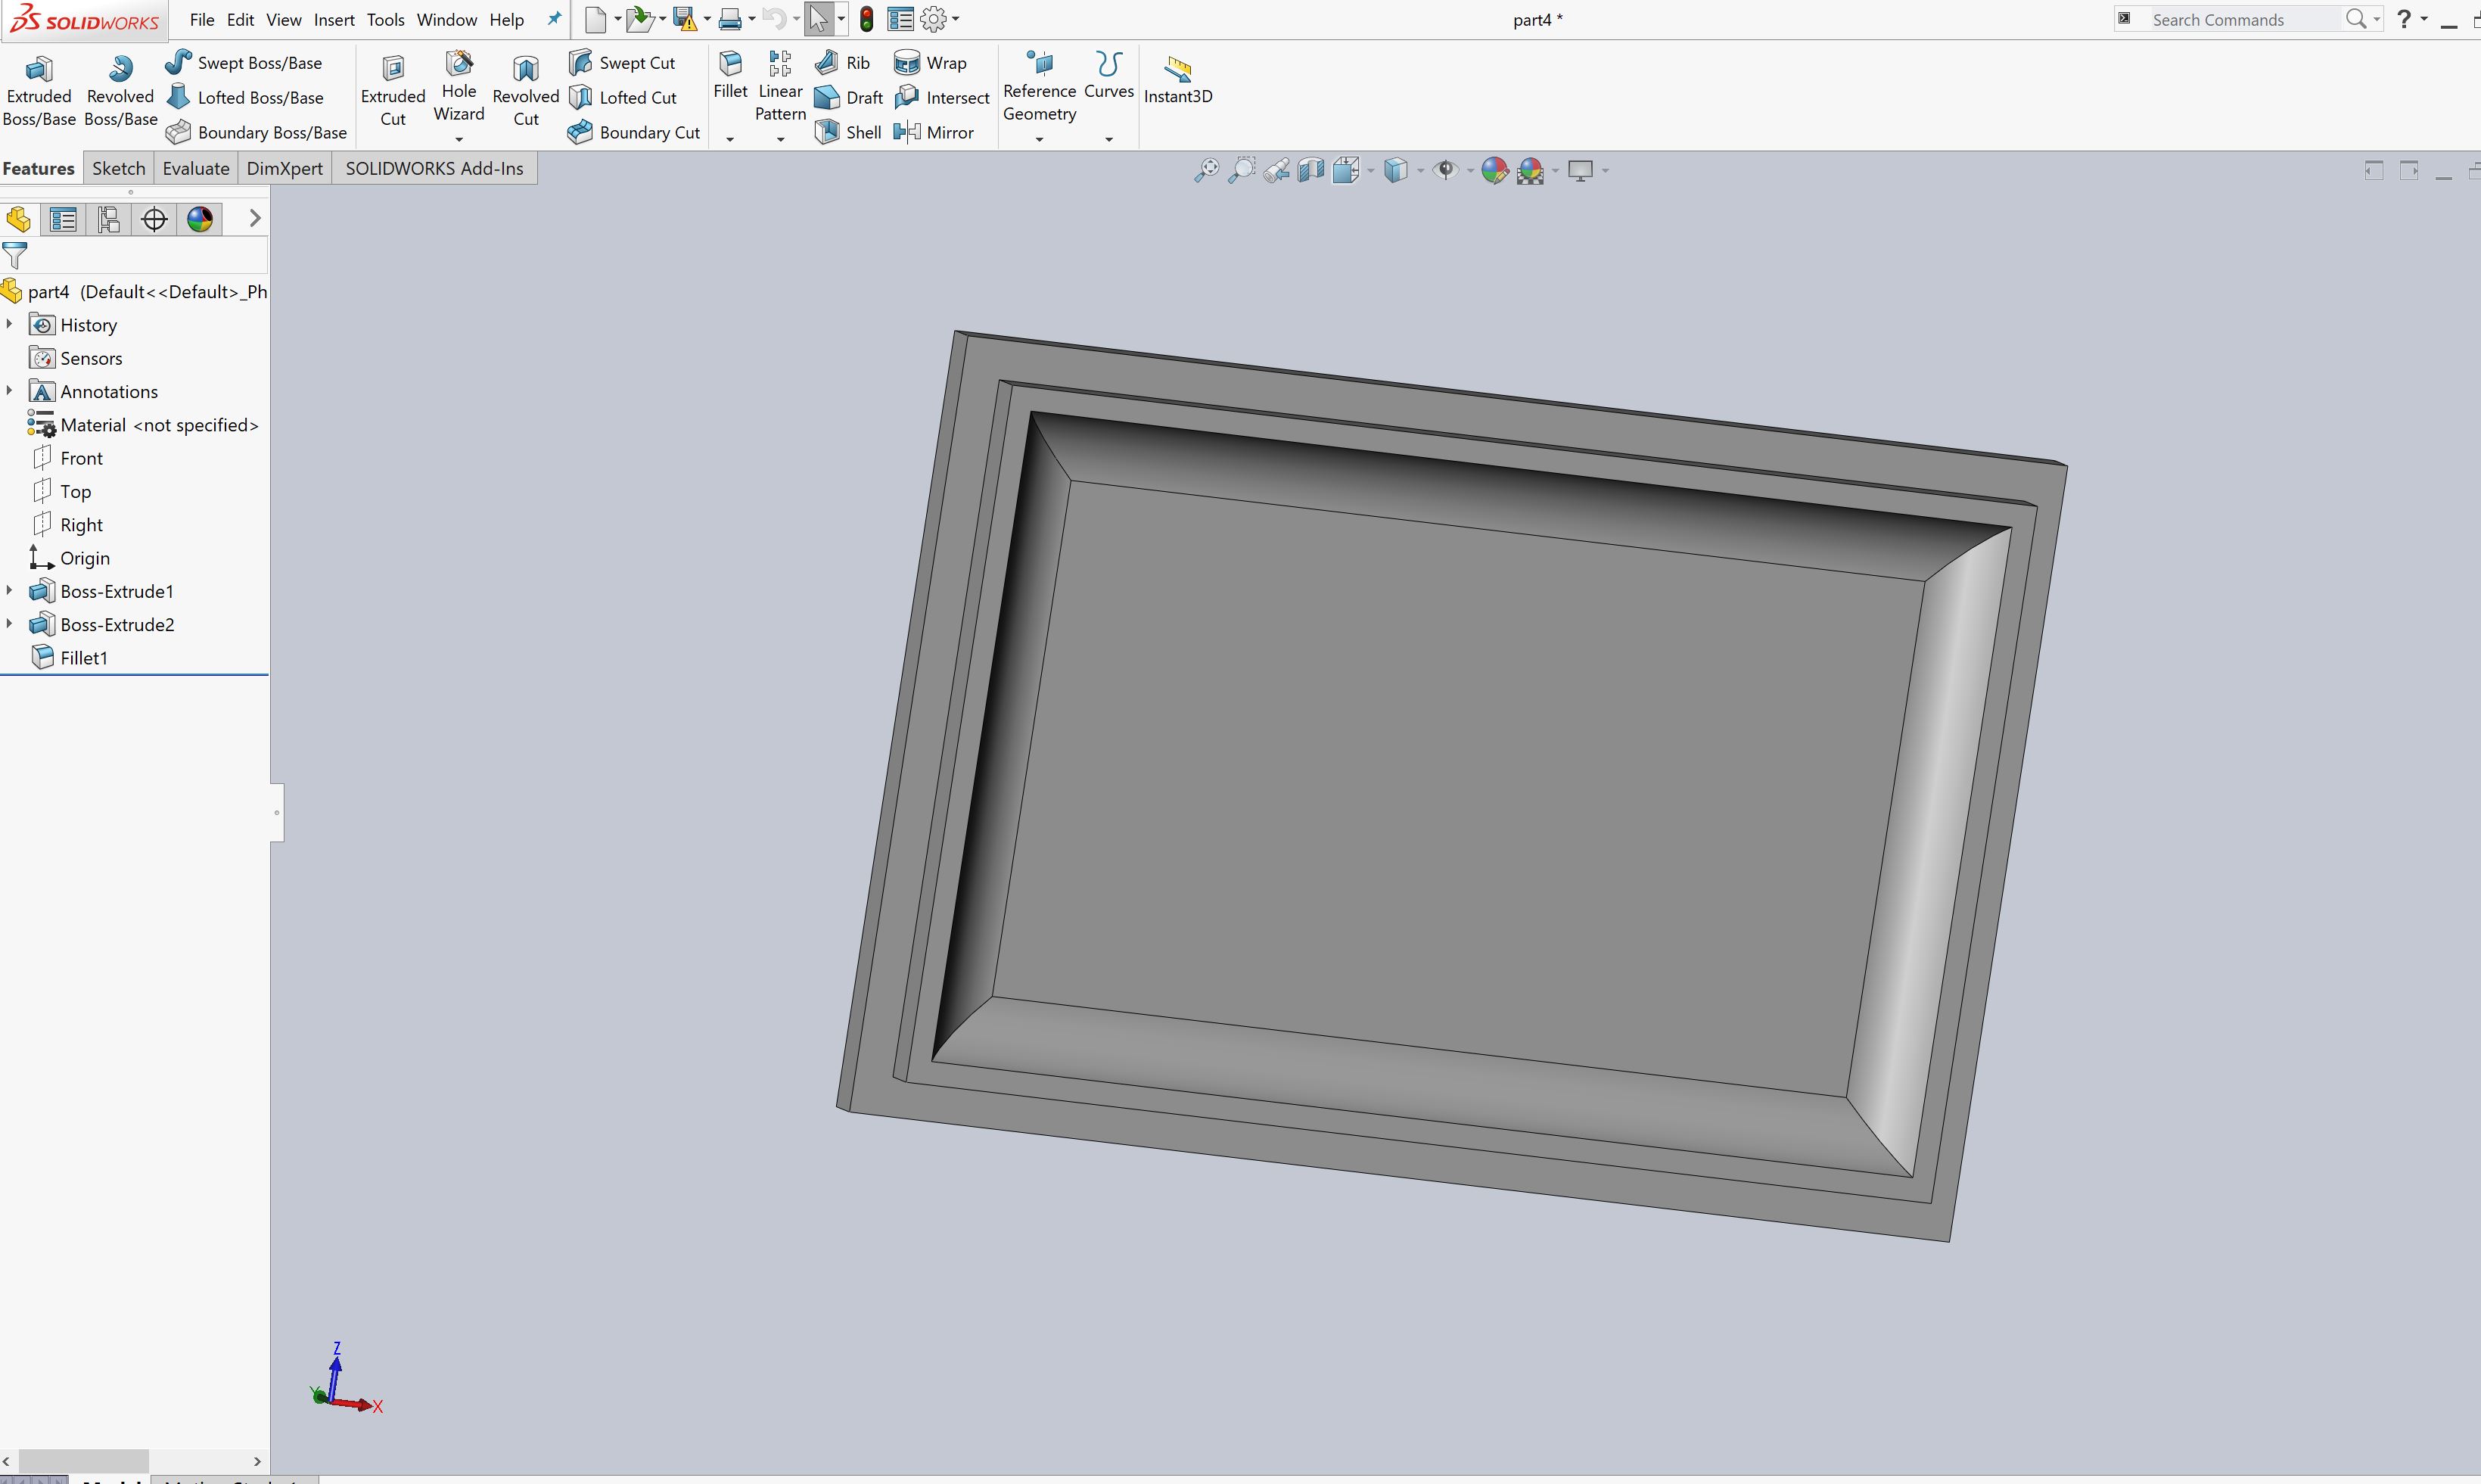Screen dimensions: 2481x1484
Task: Expand the History tree node
Action: [x=10, y=324]
